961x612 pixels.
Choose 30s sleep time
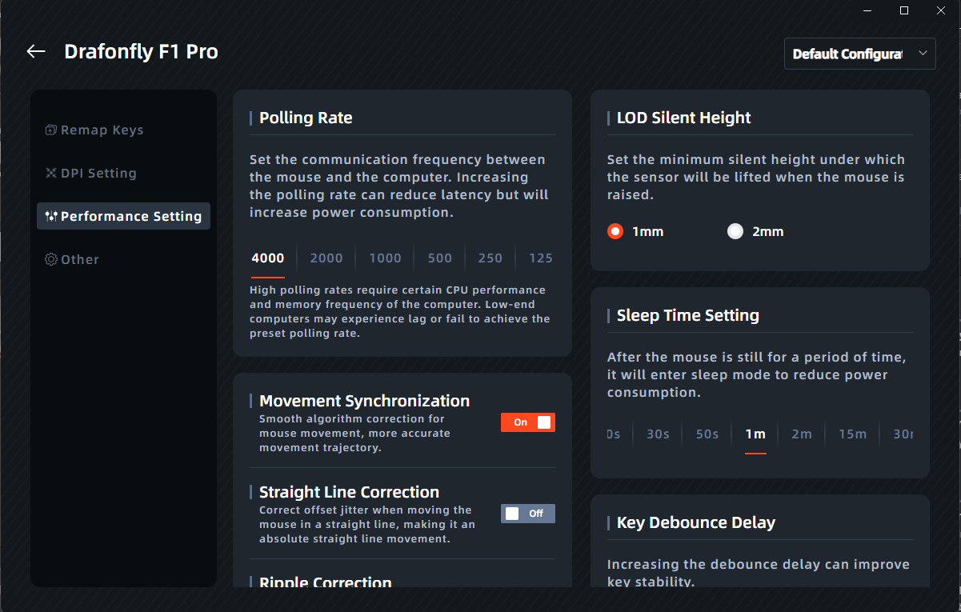[658, 434]
